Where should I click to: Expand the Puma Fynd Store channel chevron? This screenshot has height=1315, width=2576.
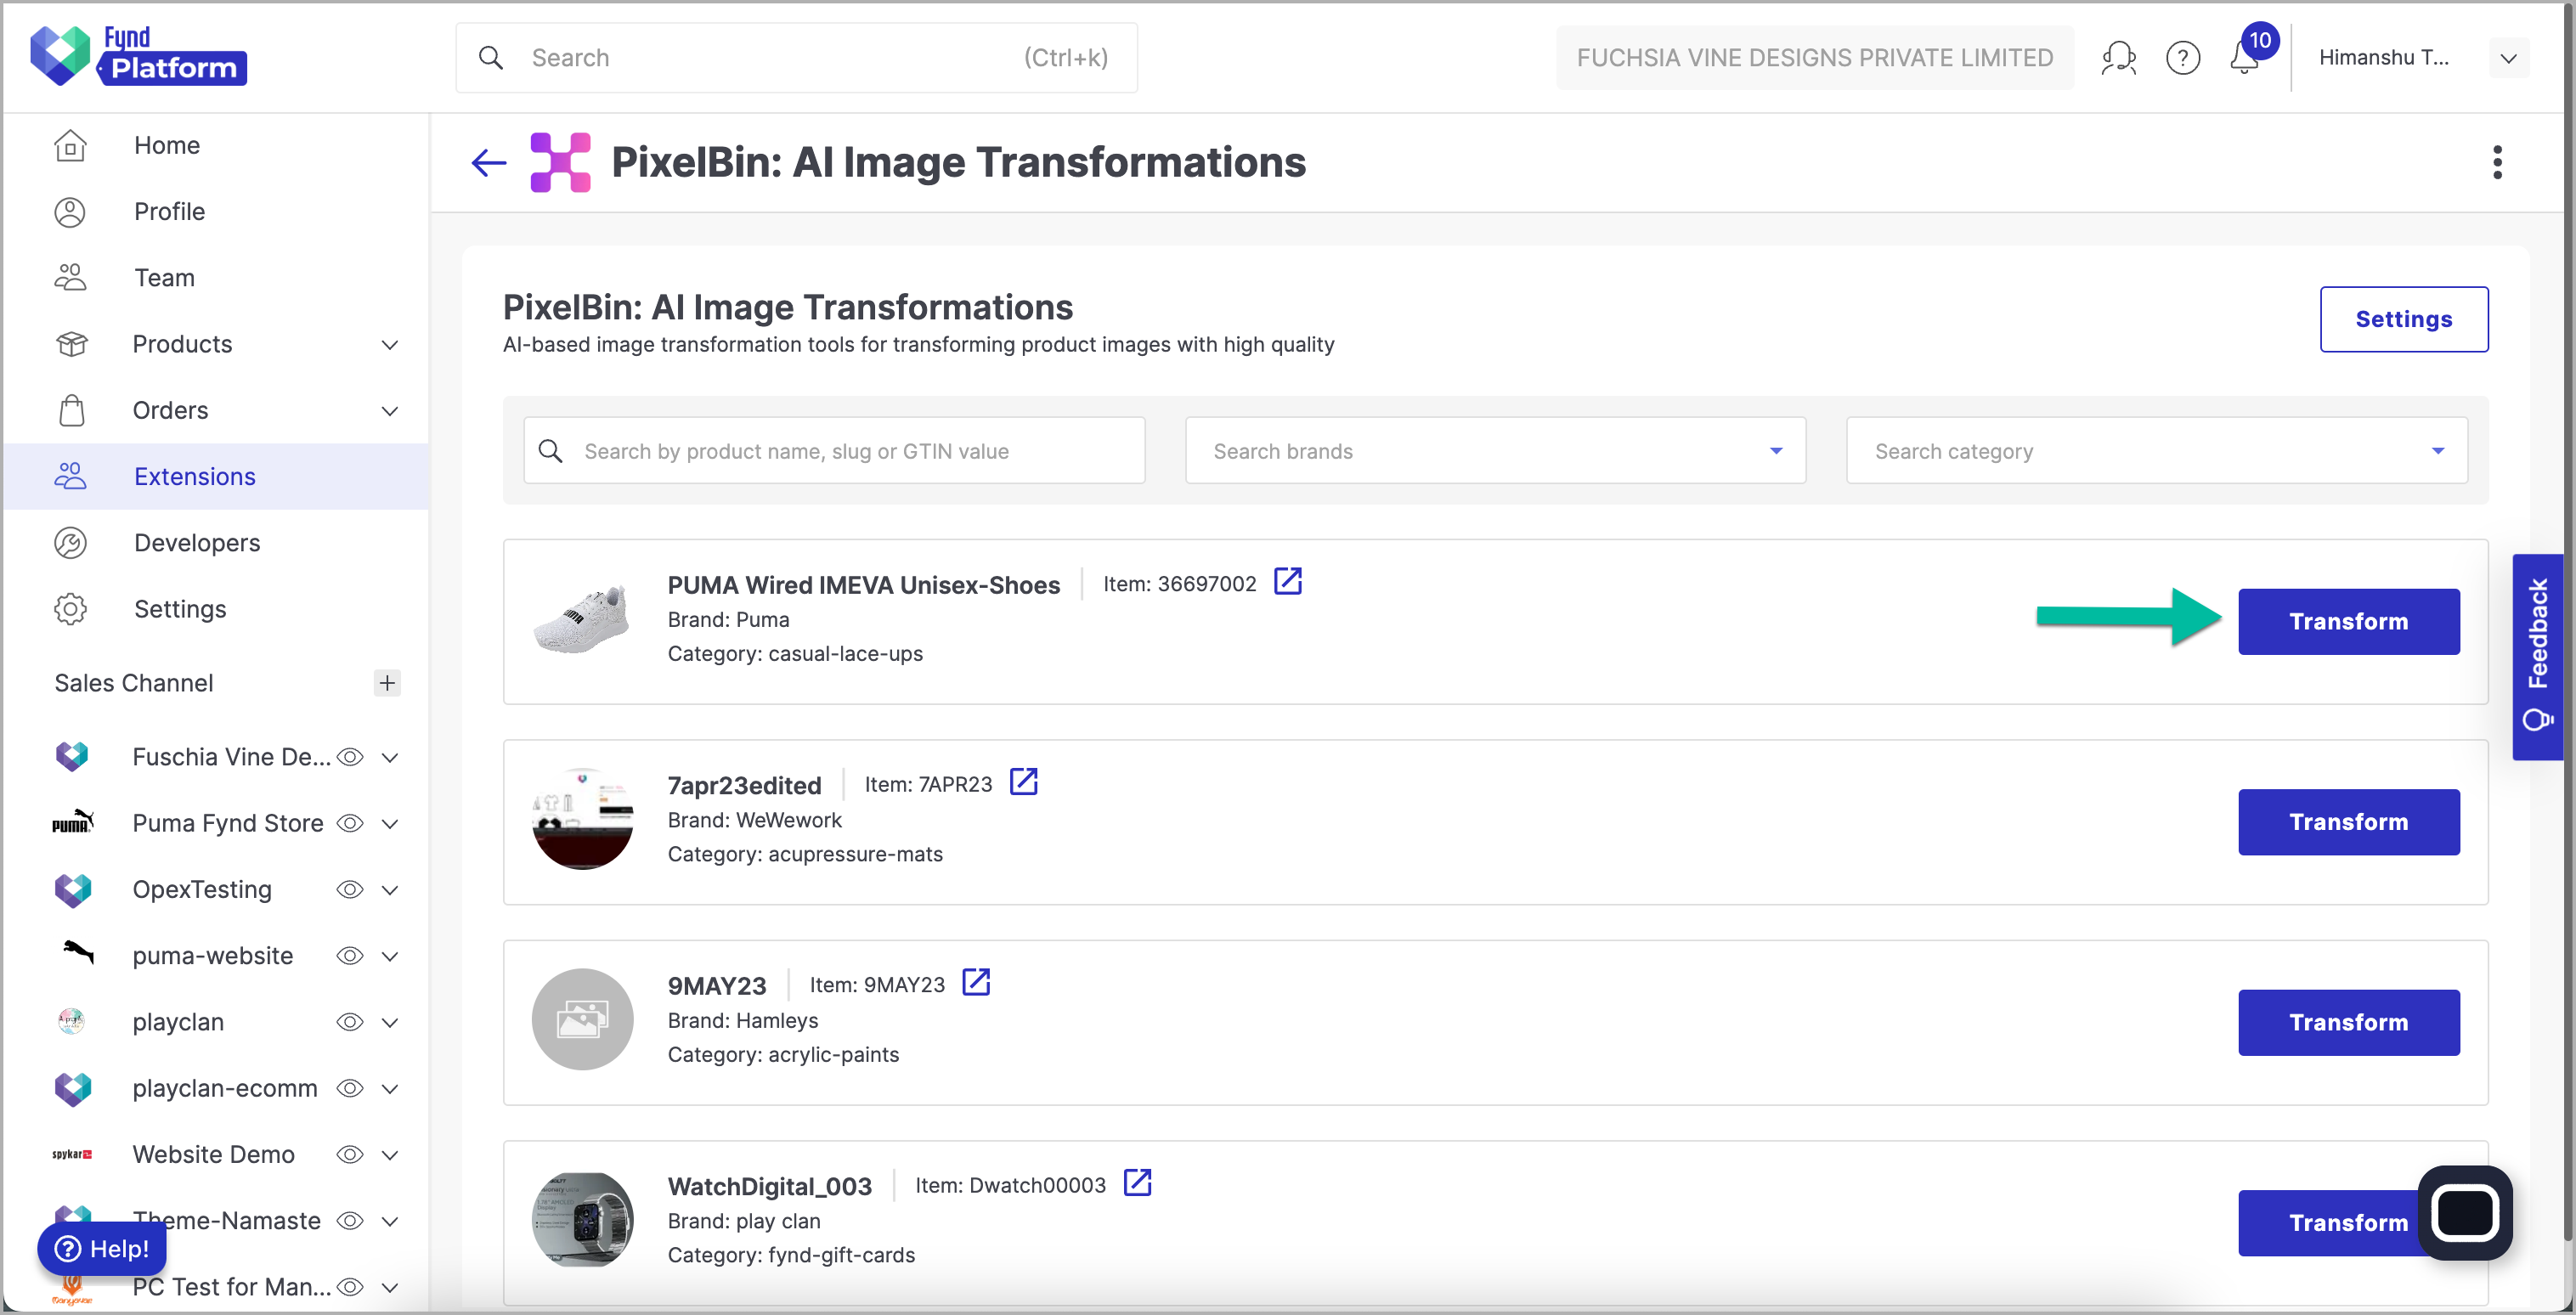coord(390,824)
